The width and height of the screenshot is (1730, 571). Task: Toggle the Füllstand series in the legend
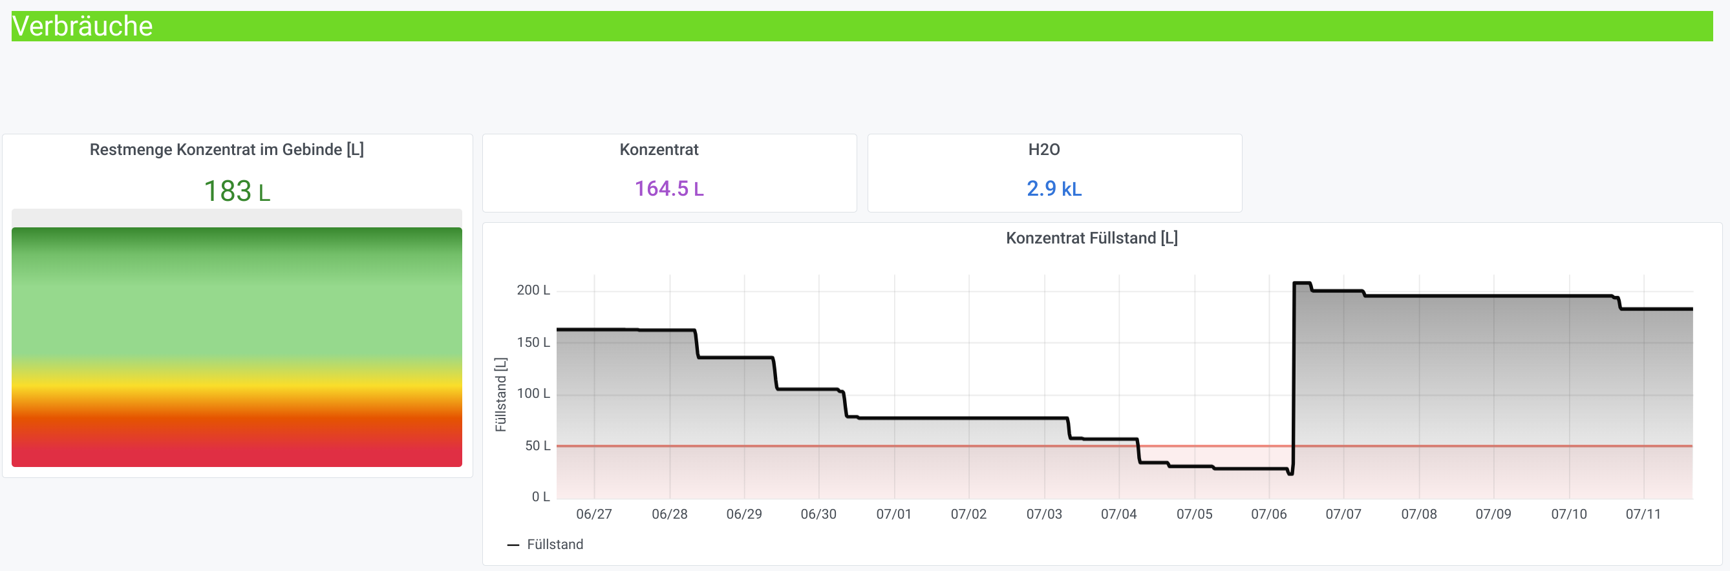point(555,544)
